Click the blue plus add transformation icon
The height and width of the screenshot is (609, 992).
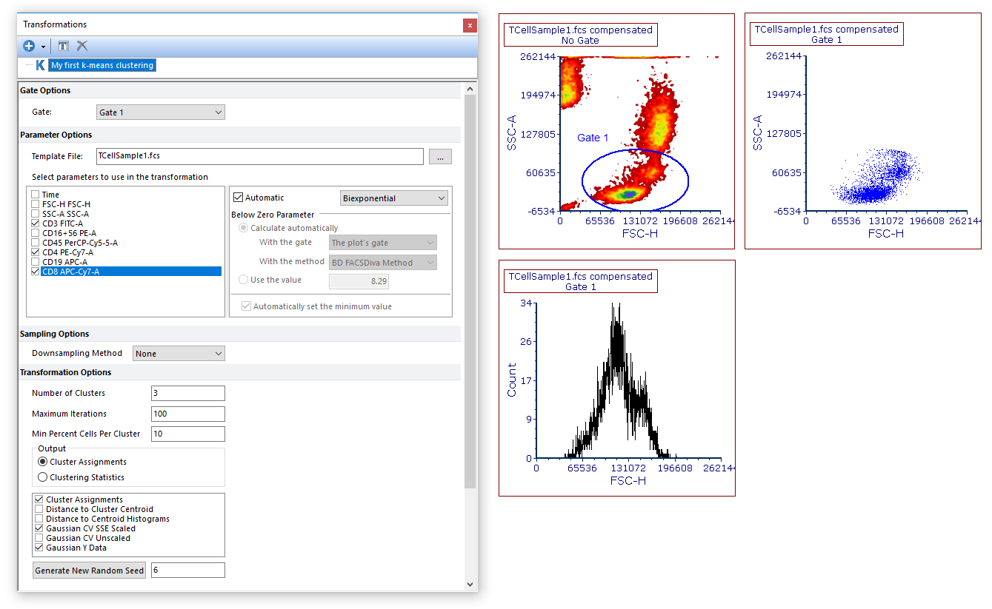[x=29, y=46]
